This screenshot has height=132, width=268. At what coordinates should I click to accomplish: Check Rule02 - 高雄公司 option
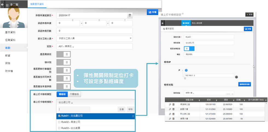59,122
